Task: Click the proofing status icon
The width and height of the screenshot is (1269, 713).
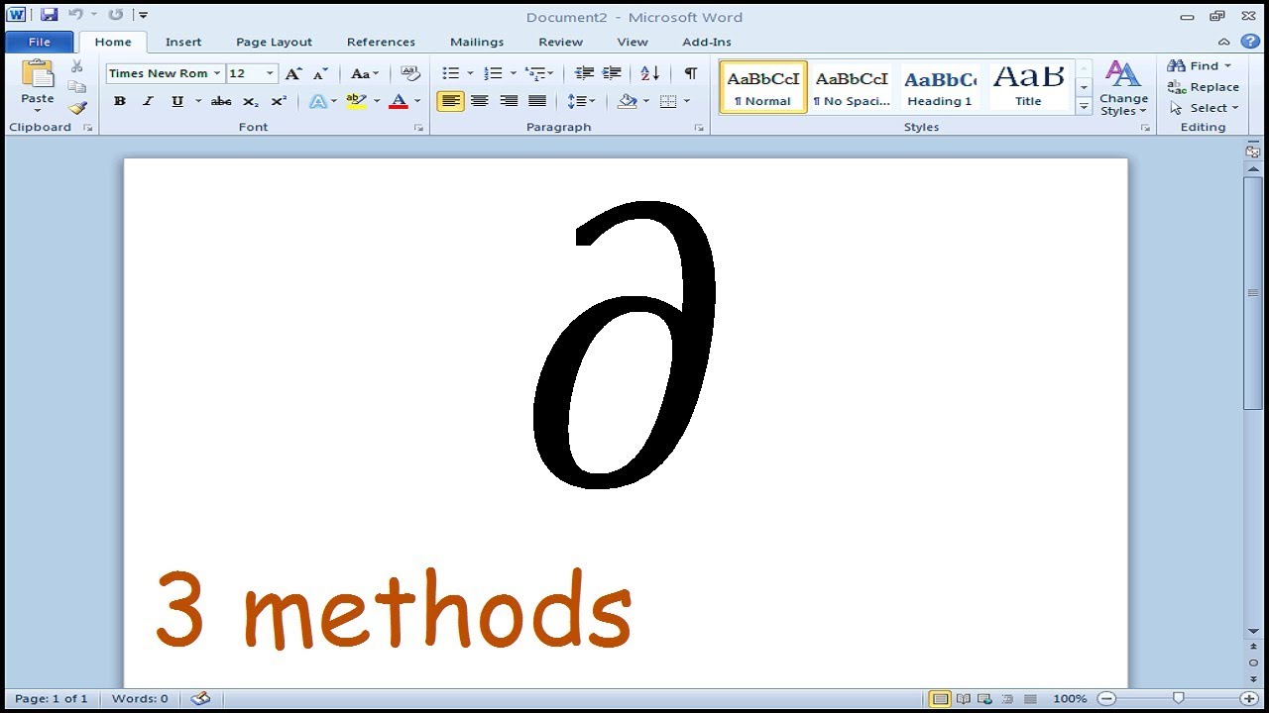Action: (200, 698)
